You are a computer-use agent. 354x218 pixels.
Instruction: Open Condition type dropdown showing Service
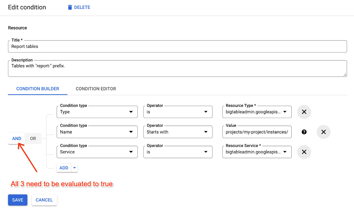point(97,152)
